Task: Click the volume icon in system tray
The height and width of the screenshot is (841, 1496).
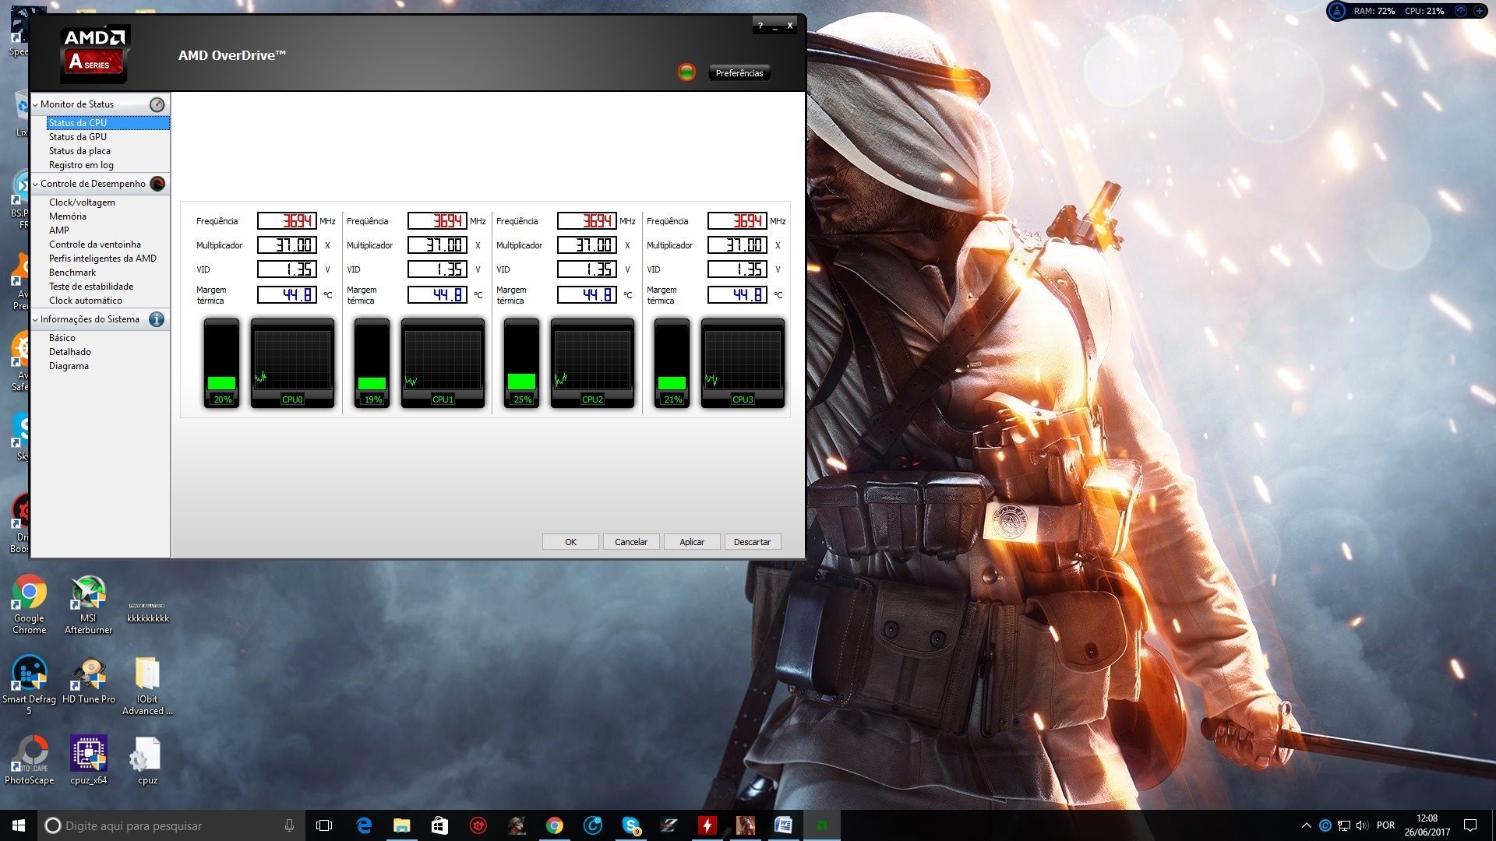Action: point(1362,825)
